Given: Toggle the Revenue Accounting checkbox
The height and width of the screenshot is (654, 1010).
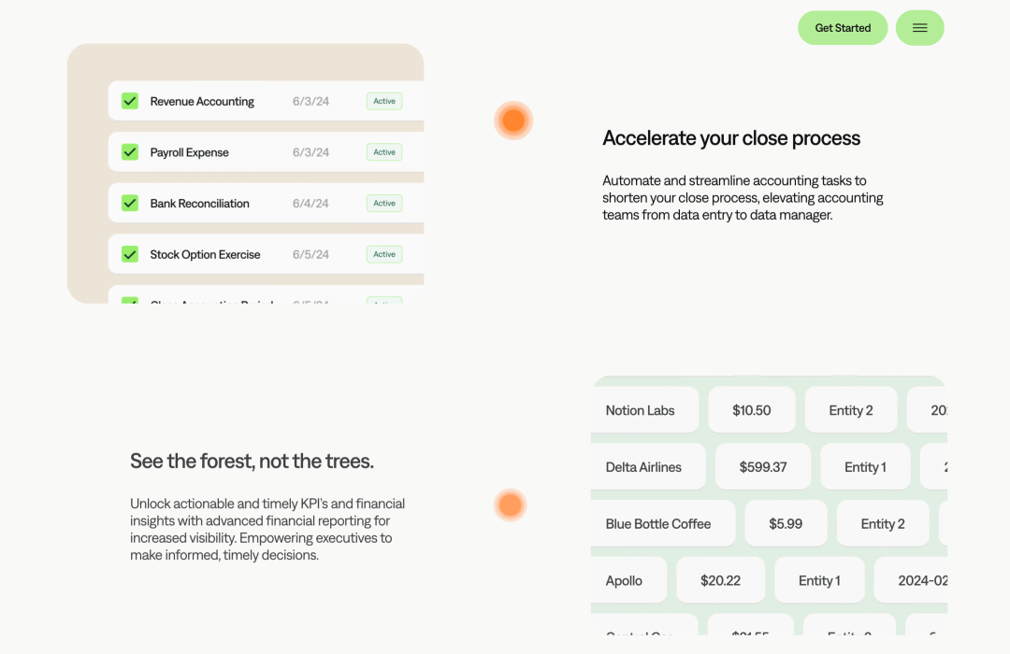Looking at the screenshot, I should click(130, 101).
